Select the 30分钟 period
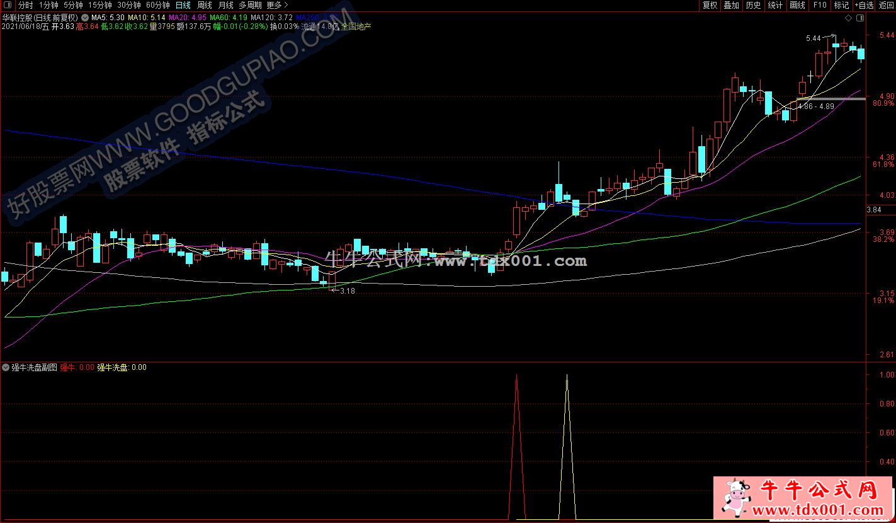 pyautogui.click(x=128, y=5)
